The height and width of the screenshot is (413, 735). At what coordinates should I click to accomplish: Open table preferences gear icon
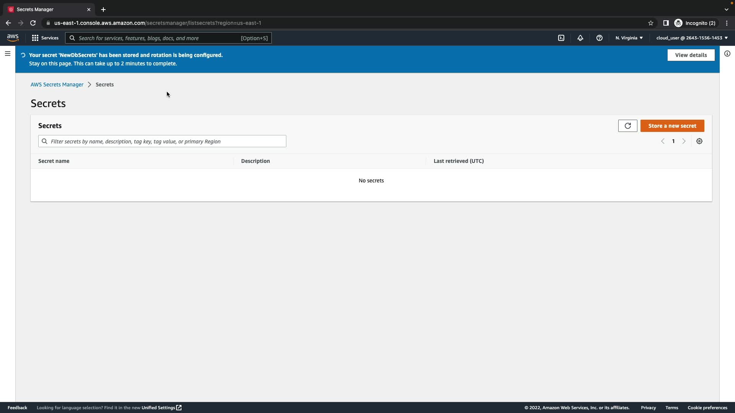point(699,141)
